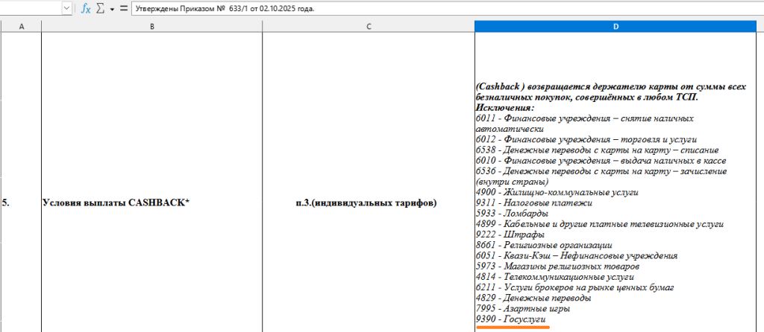Select highlighted column D header
The height and width of the screenshot is (332, 764).
tap(616, 27)
